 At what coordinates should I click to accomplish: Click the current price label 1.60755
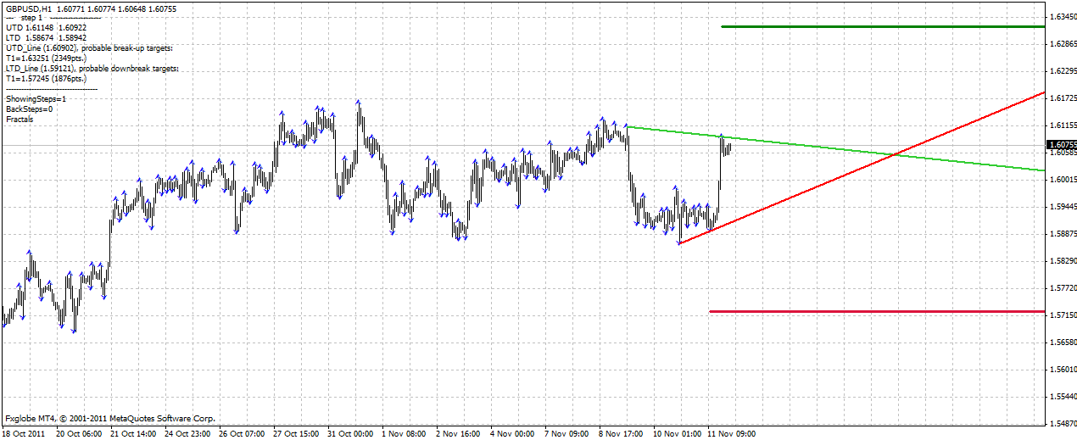coord(1063,145)
